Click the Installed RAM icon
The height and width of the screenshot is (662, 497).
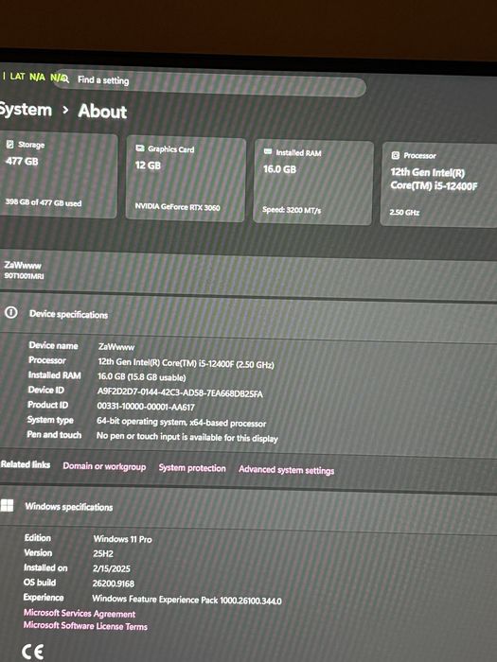coord(268,151)
